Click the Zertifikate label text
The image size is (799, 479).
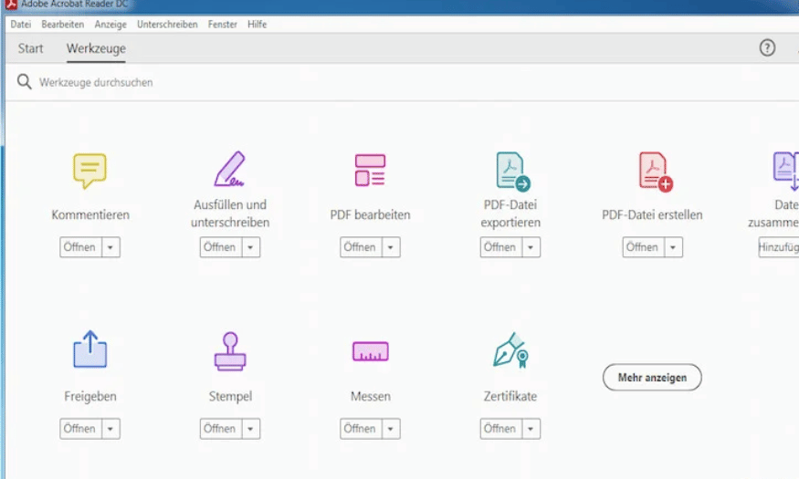(x=510, y=396)
